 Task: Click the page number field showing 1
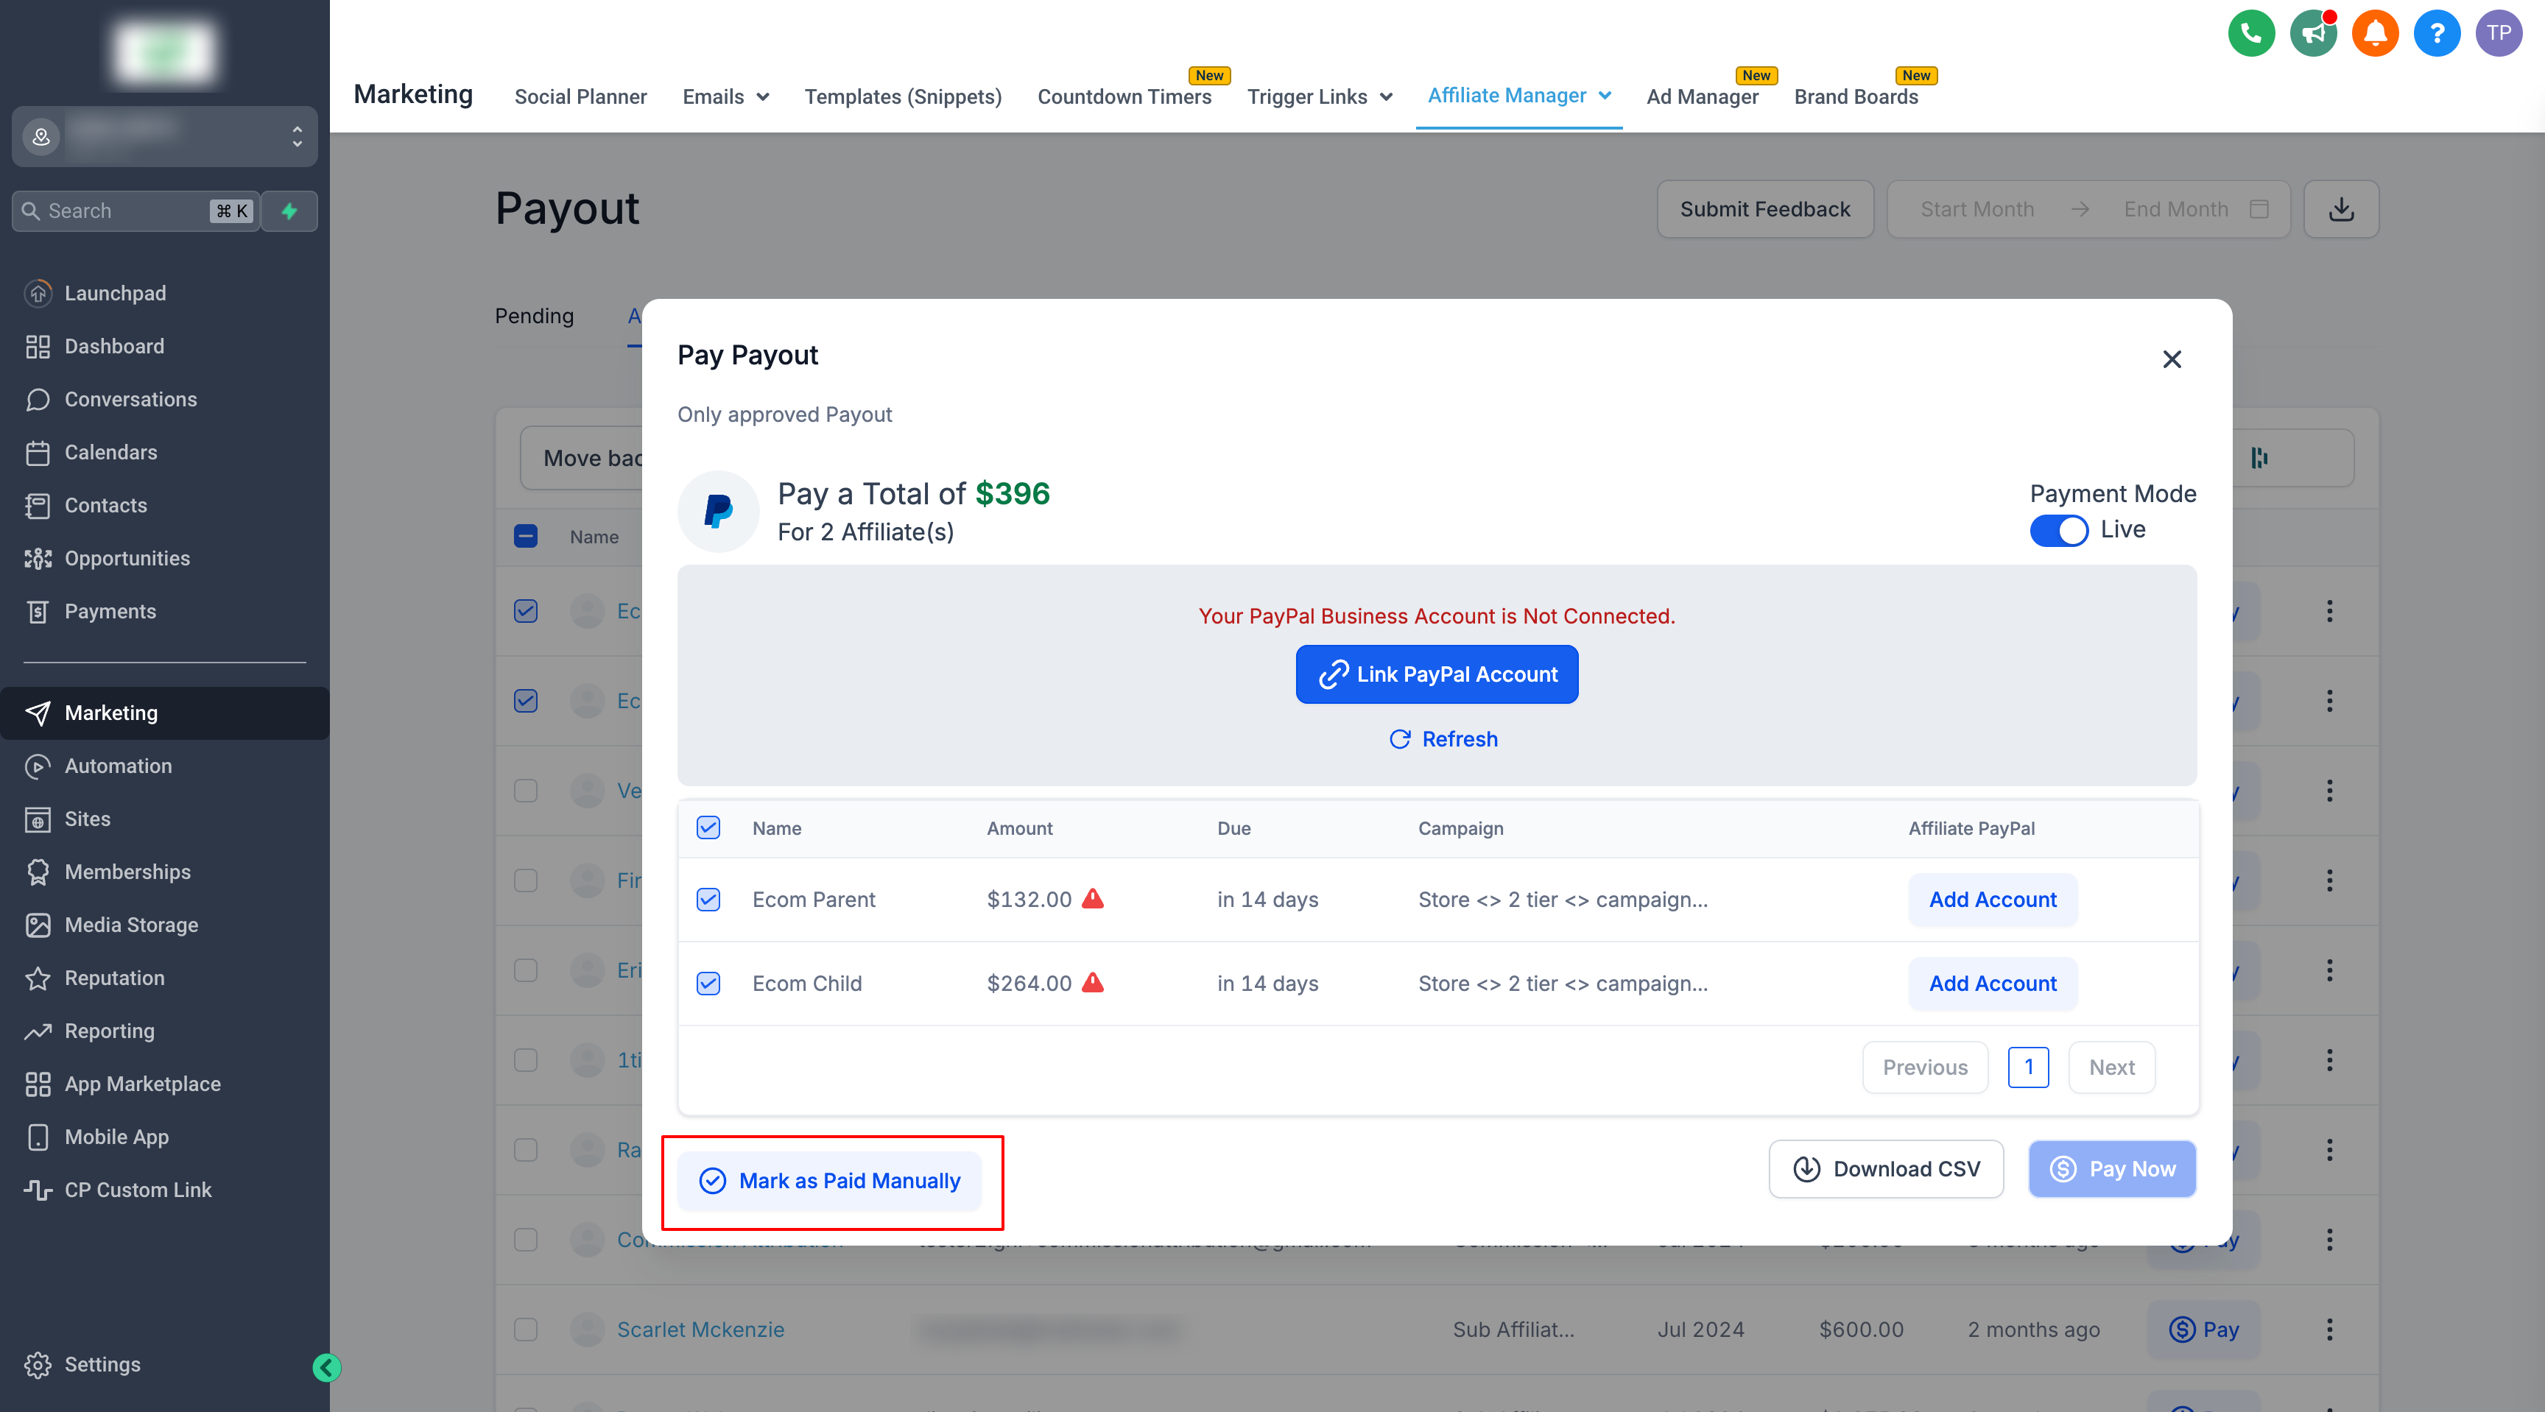point(2028,1067)
